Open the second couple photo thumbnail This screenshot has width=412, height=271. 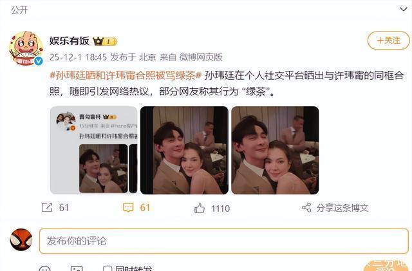pos(184,150)
